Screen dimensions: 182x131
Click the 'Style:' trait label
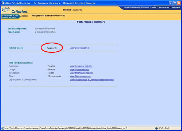tap(11, 76)
